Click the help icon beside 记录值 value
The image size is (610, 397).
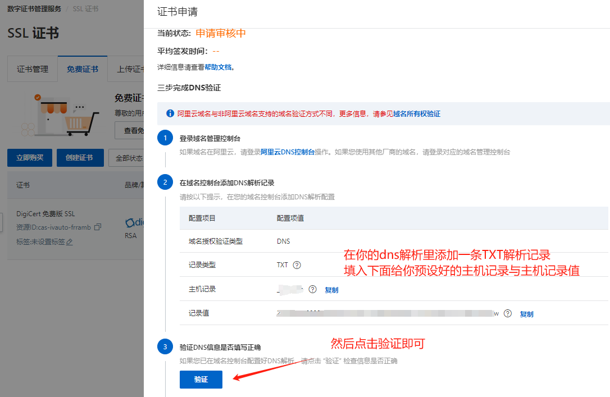[x=508, y=313]
